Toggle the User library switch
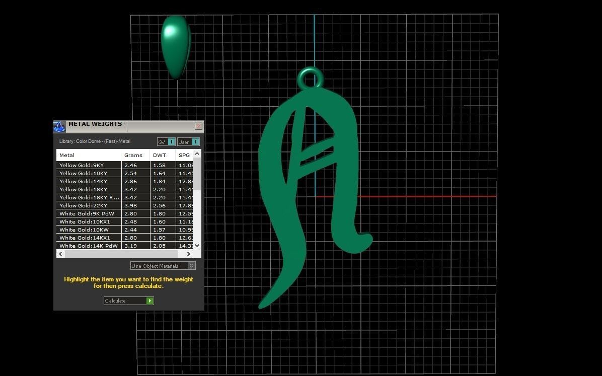Viewport: 602px width, 376px height. click(x=189, y=142)
